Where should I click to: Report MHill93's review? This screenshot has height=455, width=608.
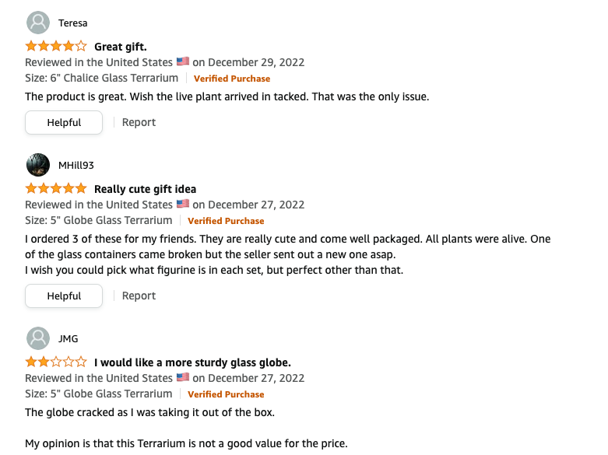[139, 296]
